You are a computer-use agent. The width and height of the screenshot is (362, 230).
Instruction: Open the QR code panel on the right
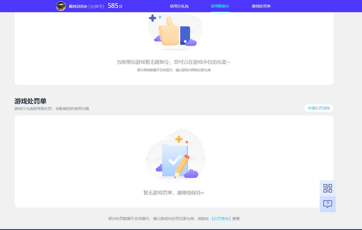[327, 188]
